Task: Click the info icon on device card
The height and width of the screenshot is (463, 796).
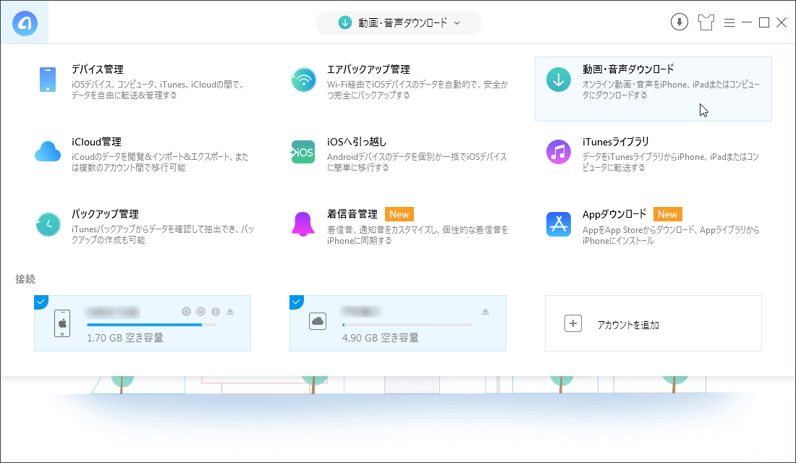Action: pyautogui.click(x=216, y=311)
